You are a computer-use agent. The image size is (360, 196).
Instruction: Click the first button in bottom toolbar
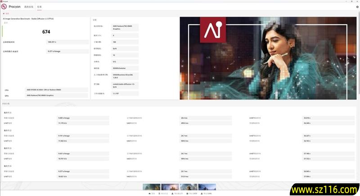tap(152, 193)
